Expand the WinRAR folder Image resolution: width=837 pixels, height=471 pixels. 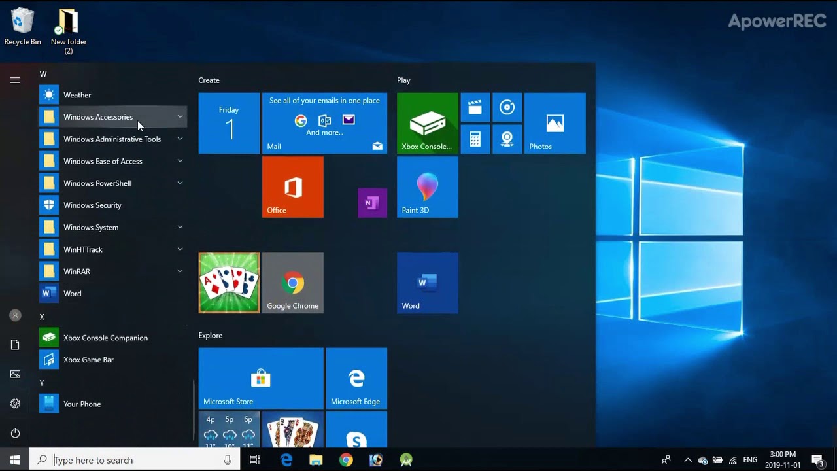113,271
